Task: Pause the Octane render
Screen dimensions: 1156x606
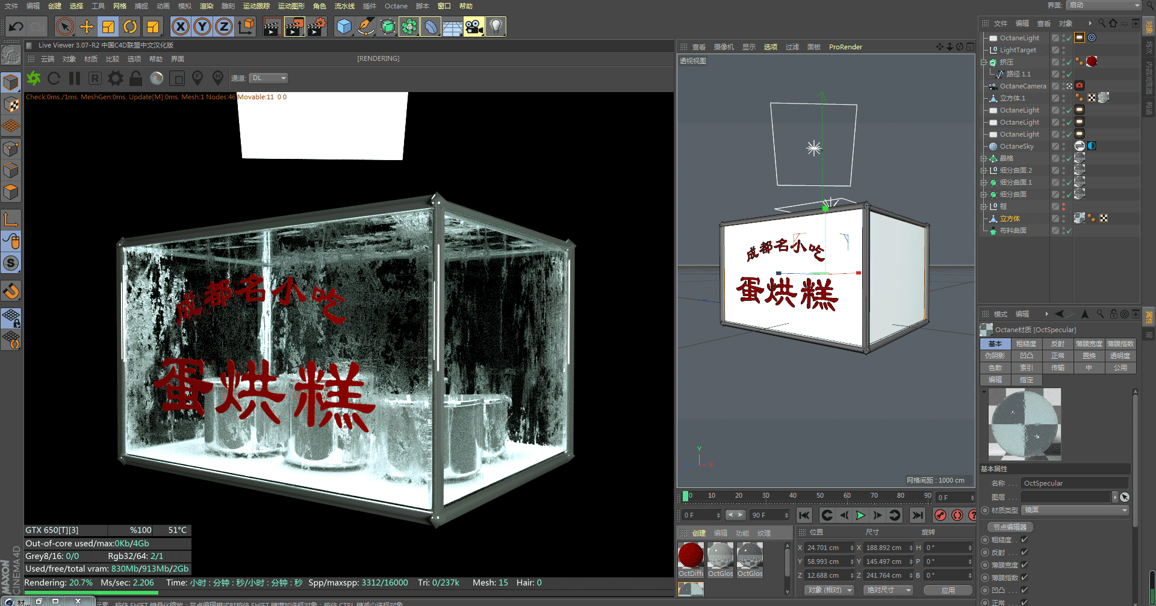Action: click(x=73, y=79)
